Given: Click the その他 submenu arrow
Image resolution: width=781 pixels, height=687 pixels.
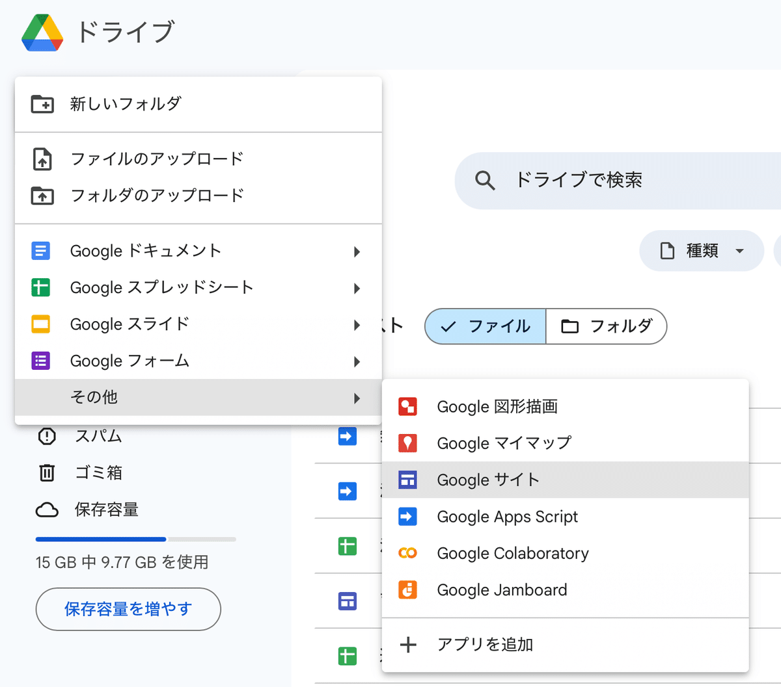Looking at the screenshot, I should click(357, 398).
